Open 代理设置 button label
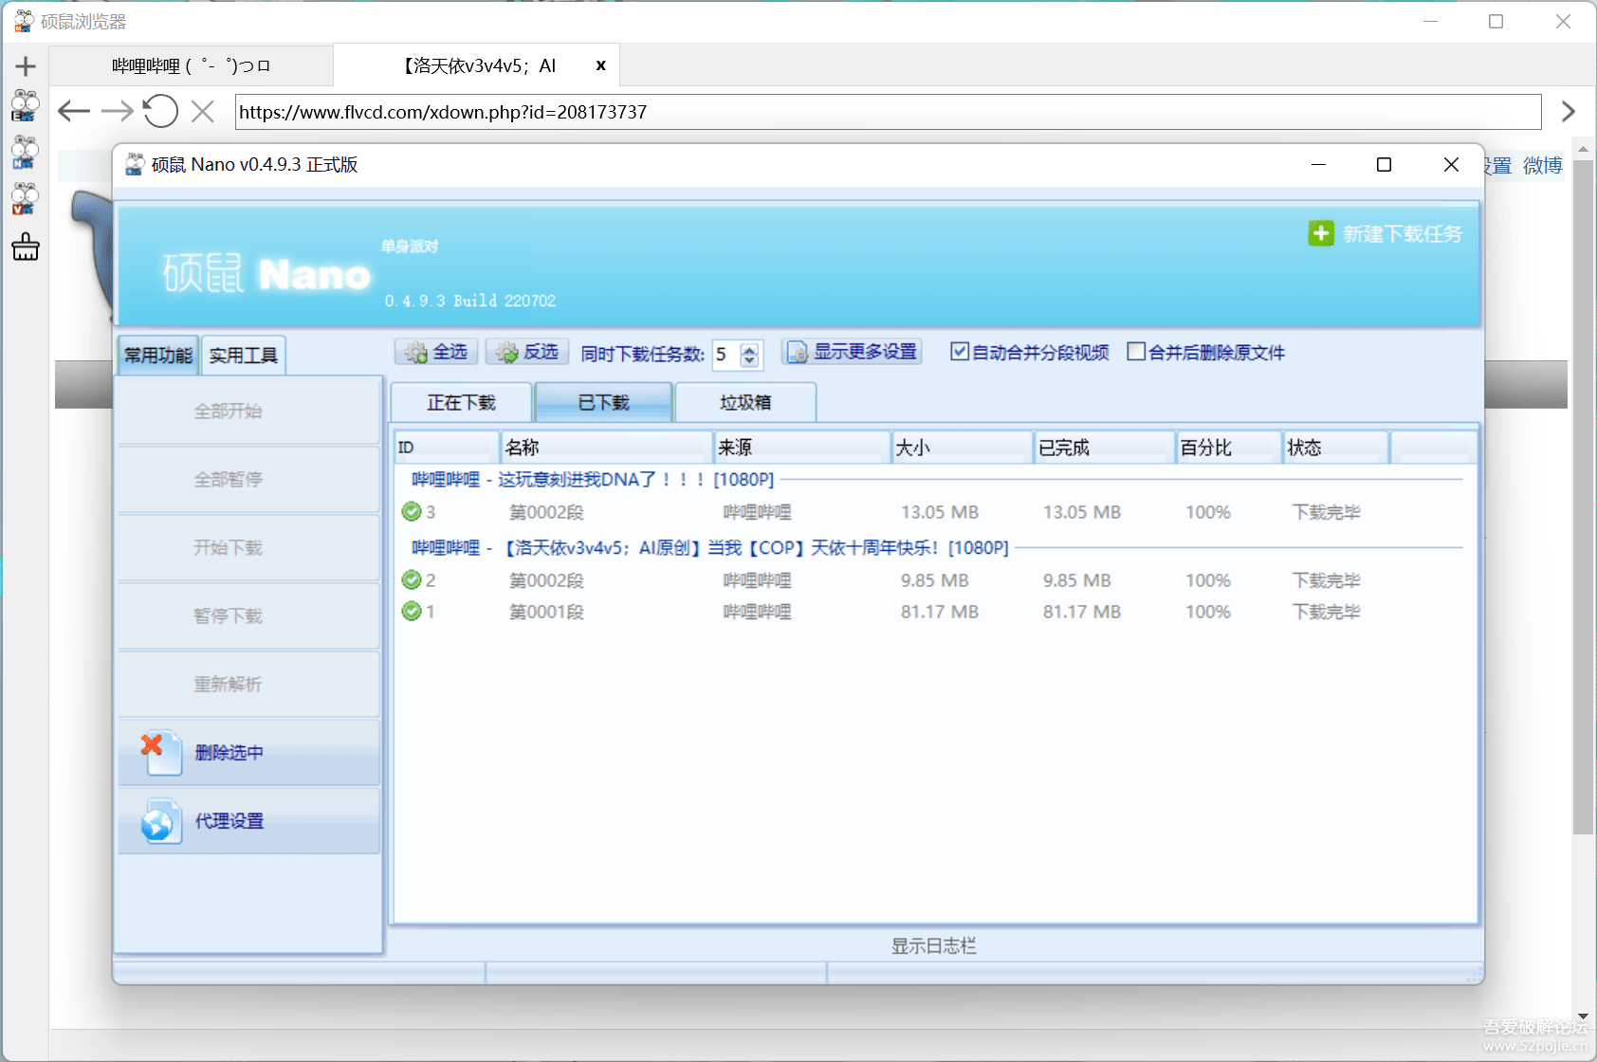This screenshot has height=1062, width=1597. click(229, 821)
